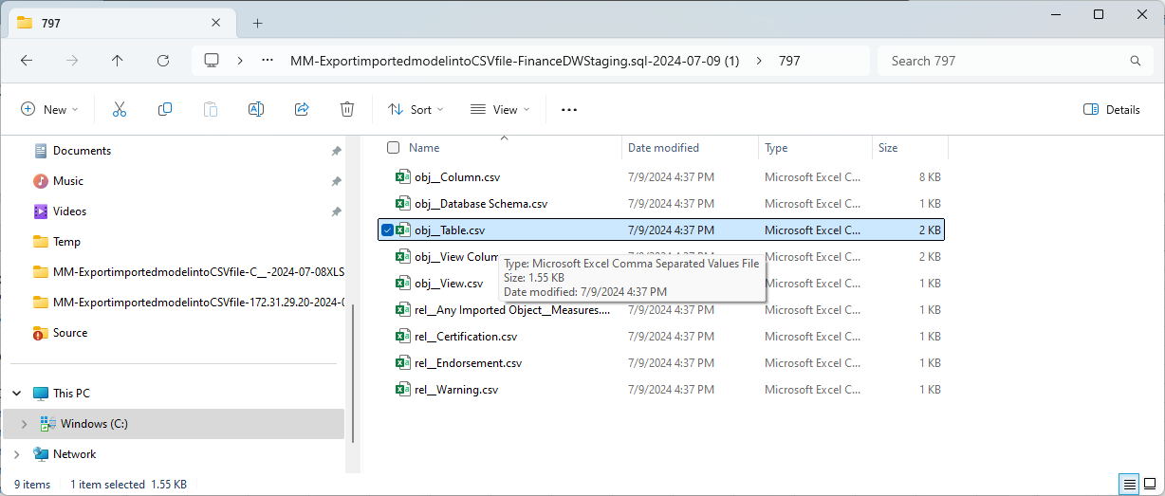This screenshot has width=1165, height=496.
Task: Expand the Windows (C:) tree node
Action: coord(24,424)
